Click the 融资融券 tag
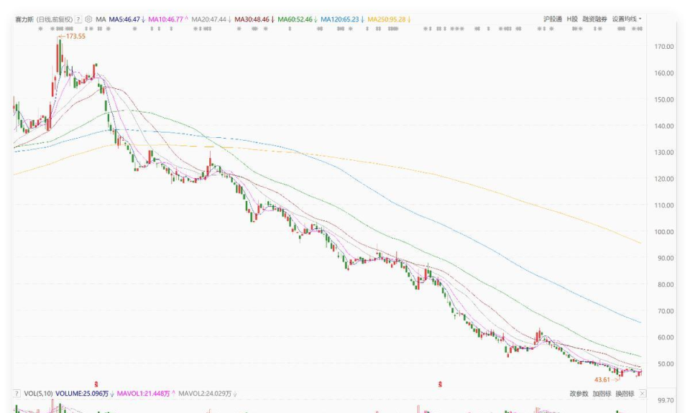The width and height of the screenshot is (690, 413). tap(594, 19)
